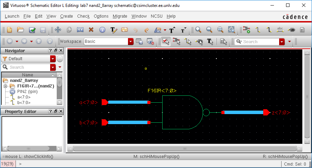Viewport: 312px width, 168px height.
Task: Click the Save floppy disk icon
Action: pyautogui.click(x=43, y=30)
